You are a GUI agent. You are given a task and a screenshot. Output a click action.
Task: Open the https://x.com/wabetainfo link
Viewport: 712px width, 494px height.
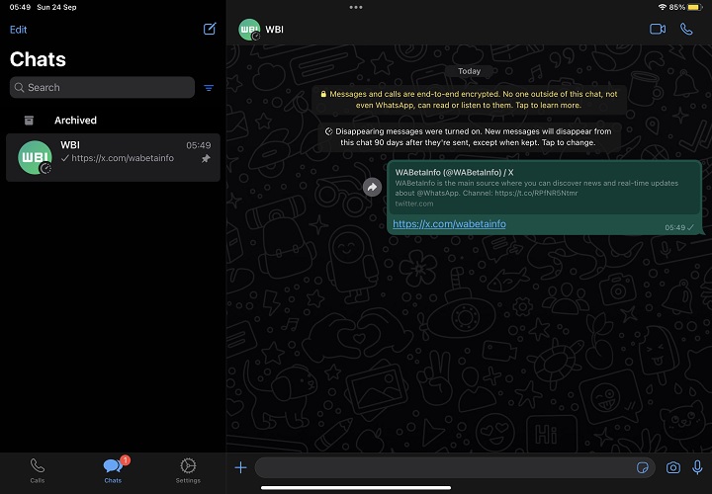449,224
